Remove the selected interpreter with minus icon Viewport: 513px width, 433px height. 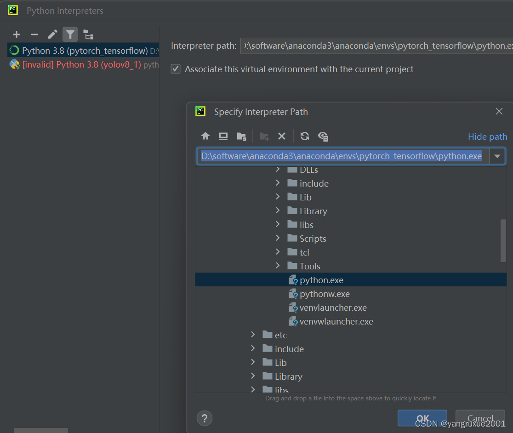[x=34, y=34]
